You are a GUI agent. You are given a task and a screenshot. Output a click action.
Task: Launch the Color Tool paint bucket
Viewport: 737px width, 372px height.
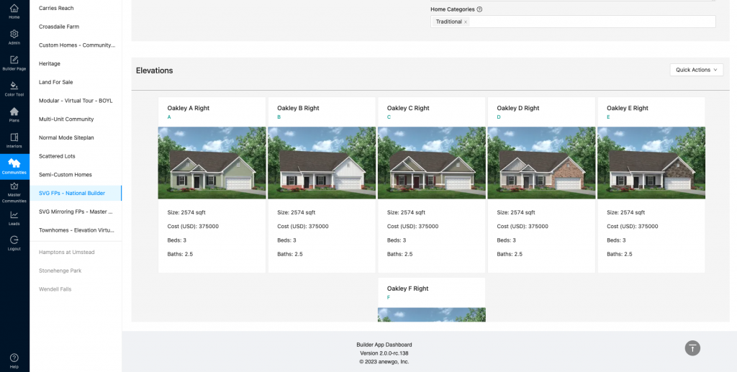tap(14, 86)
